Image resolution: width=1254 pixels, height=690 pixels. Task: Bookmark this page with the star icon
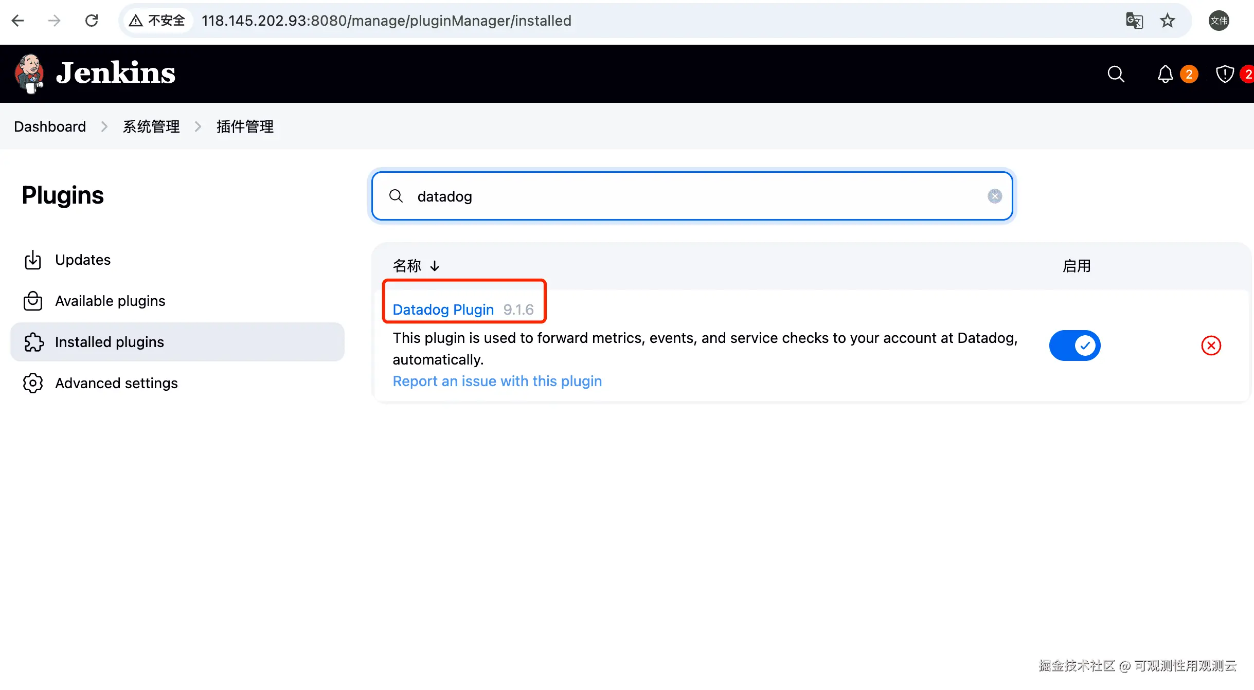(1168, 21)
